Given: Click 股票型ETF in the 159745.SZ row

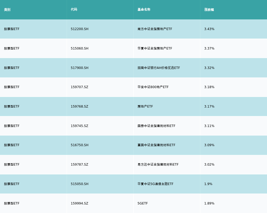Looking at the screenshot, I should [x=12, y=126].
